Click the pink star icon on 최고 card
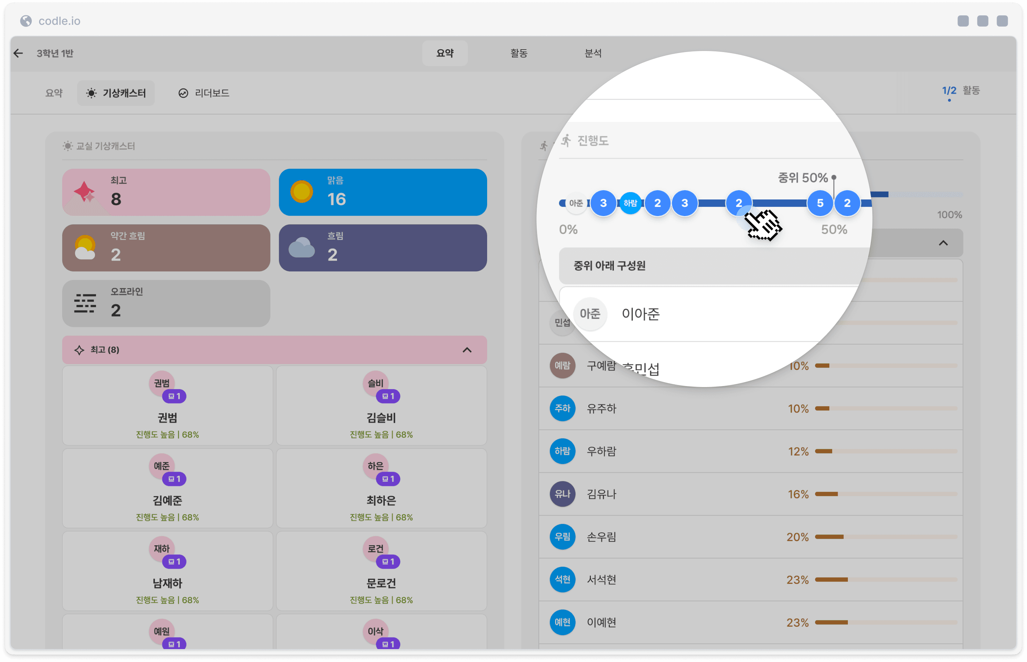The image size is (1027, 662). (85, 192)
